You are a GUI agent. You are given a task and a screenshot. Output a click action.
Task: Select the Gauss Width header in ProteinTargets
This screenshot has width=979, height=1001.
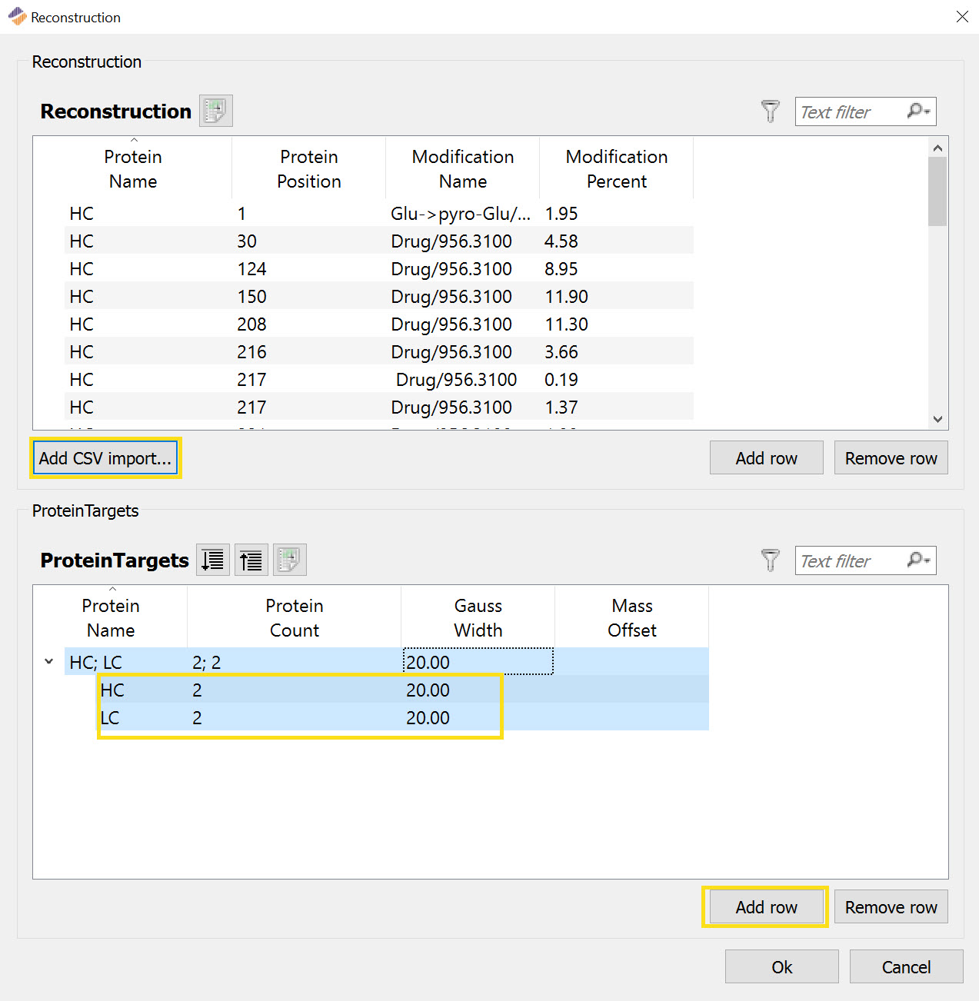pyautogui.click(x=477, y=617)
